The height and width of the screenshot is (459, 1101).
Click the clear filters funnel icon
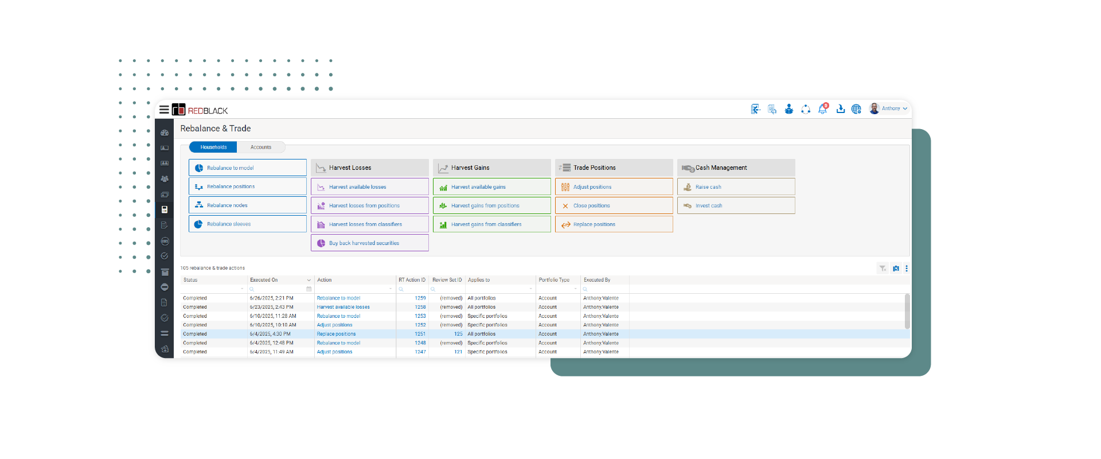pyautogui.click(x=883, y=269)
